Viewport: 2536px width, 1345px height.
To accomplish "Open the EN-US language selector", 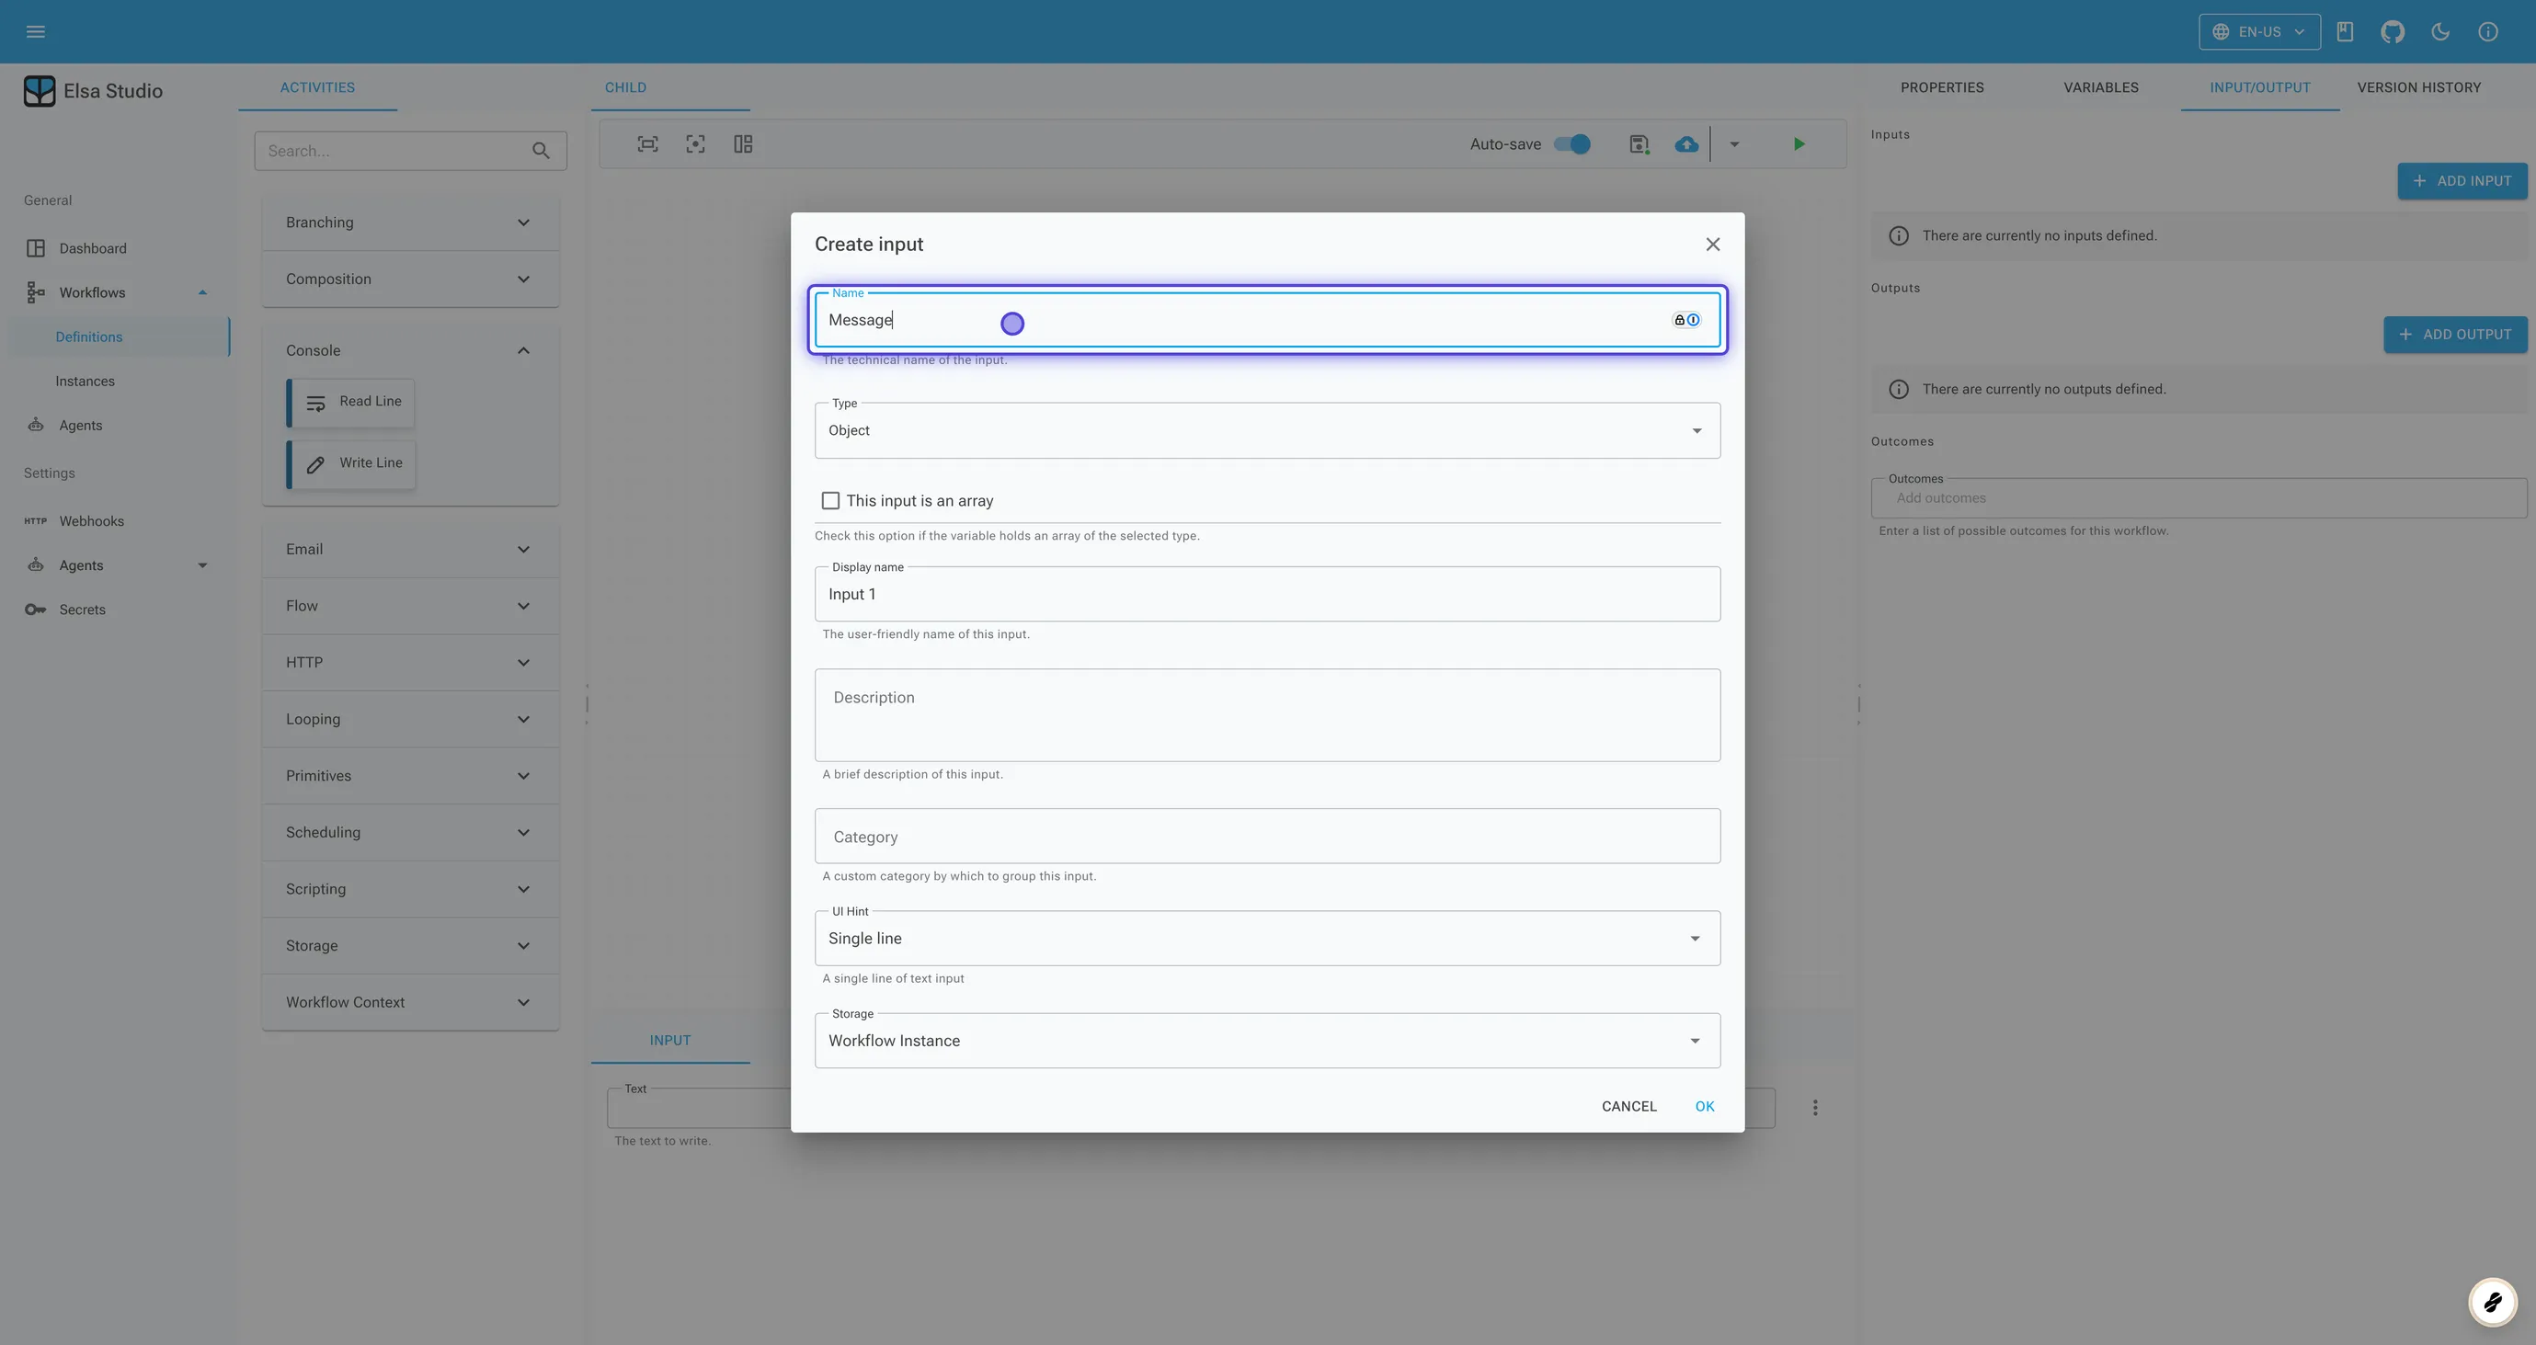I will 2259,31.
